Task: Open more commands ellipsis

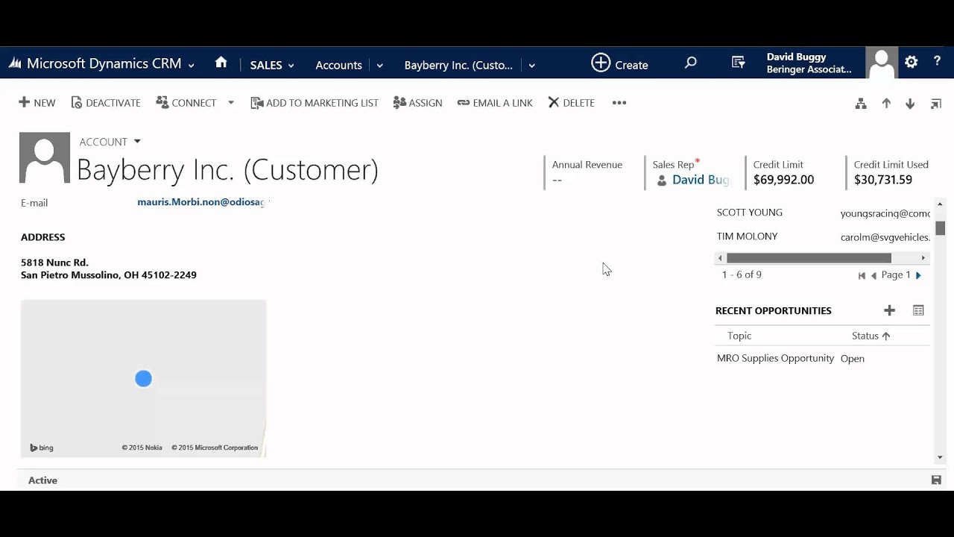Action: 619,103
